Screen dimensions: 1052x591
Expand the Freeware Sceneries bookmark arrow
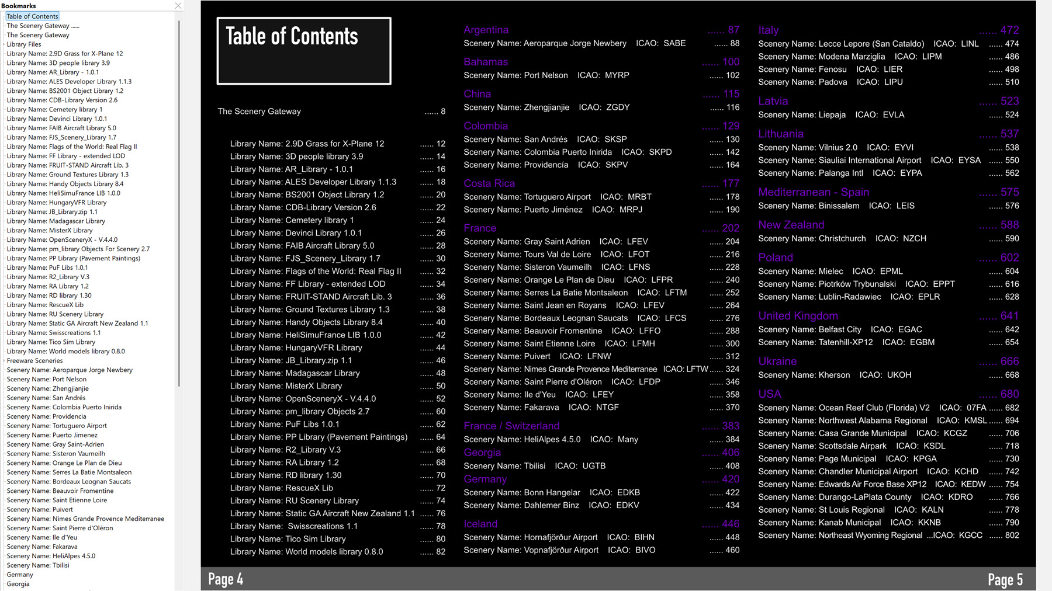point(4,361)
